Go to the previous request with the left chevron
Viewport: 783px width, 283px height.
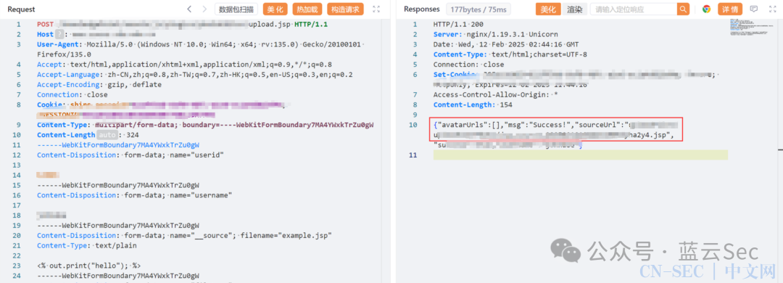point(189,9)
